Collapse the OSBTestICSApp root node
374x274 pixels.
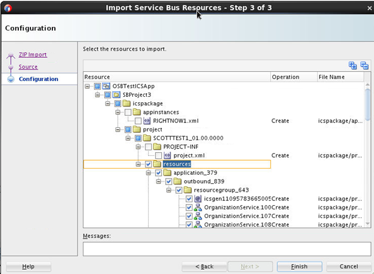pyautogui.click(x=88, y=86)
